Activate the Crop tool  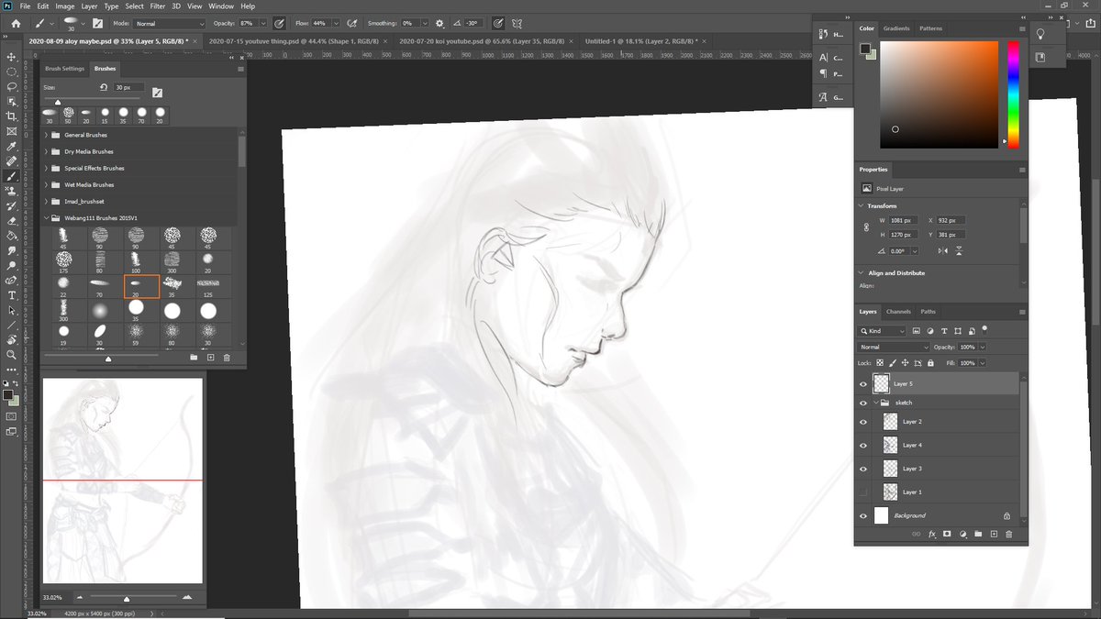pos(12,116)
